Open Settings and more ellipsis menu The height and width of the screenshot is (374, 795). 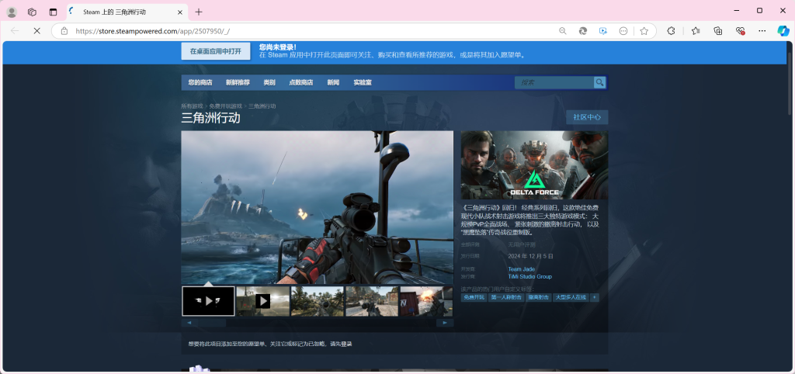[x=762, y=31]
